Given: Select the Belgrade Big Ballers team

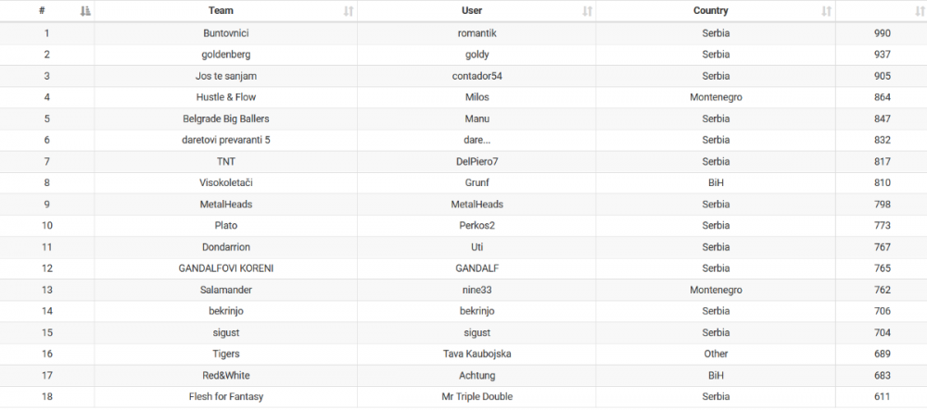Looking at the screenshot, I should (226, 118).
